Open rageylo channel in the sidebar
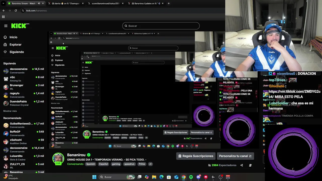Screen dimensions: 322x181 tap(24, 95)
